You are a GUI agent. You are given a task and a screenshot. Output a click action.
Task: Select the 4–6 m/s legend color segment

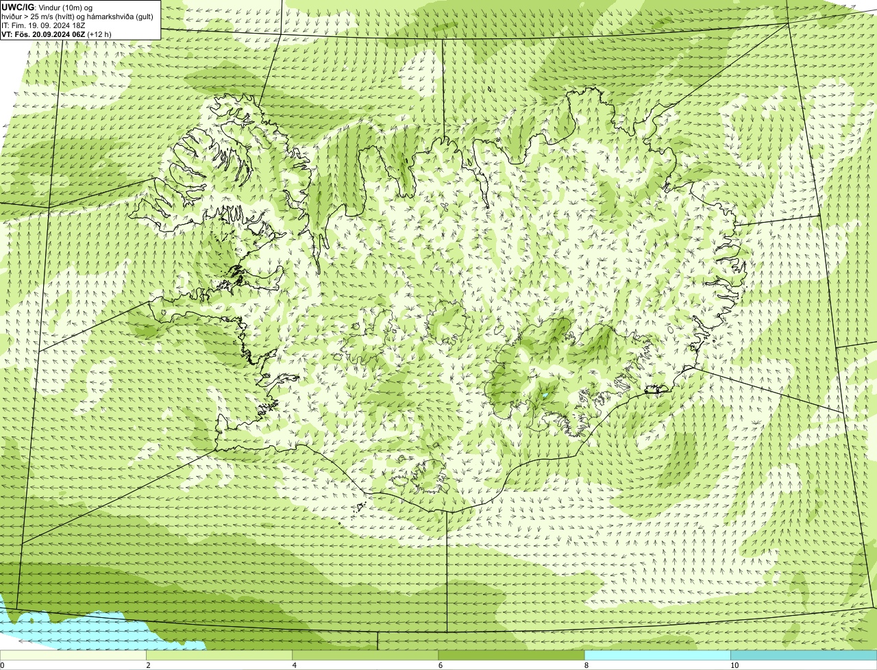(365, 655)
